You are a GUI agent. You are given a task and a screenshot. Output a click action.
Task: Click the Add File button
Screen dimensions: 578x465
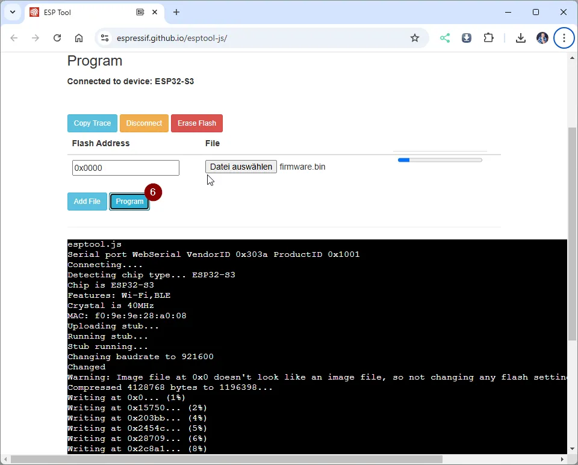click(87, 202)
